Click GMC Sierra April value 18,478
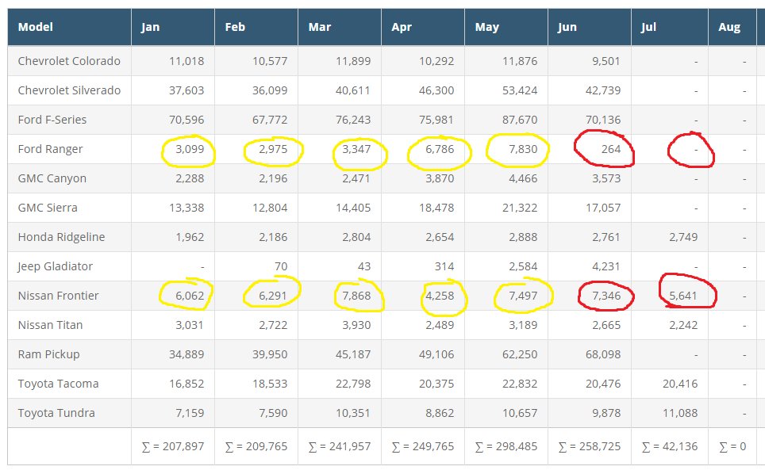Screen dimensions: 765x474 [x=436, y=208]
